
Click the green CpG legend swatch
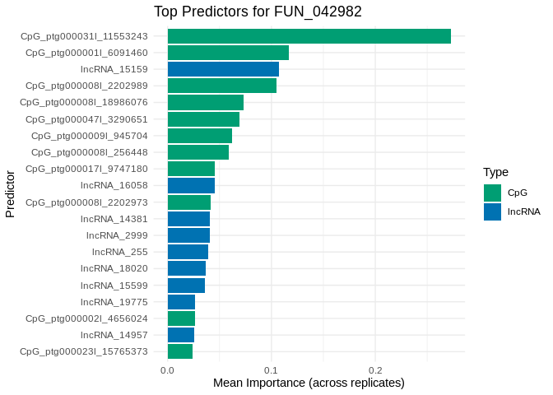click(492, 193)
